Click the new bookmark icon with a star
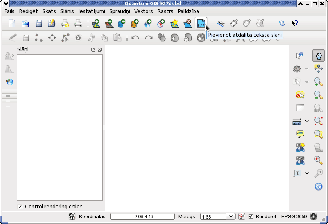 (300, 147)
